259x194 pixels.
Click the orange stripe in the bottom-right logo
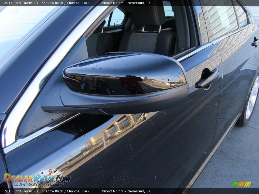pos(241,184)
